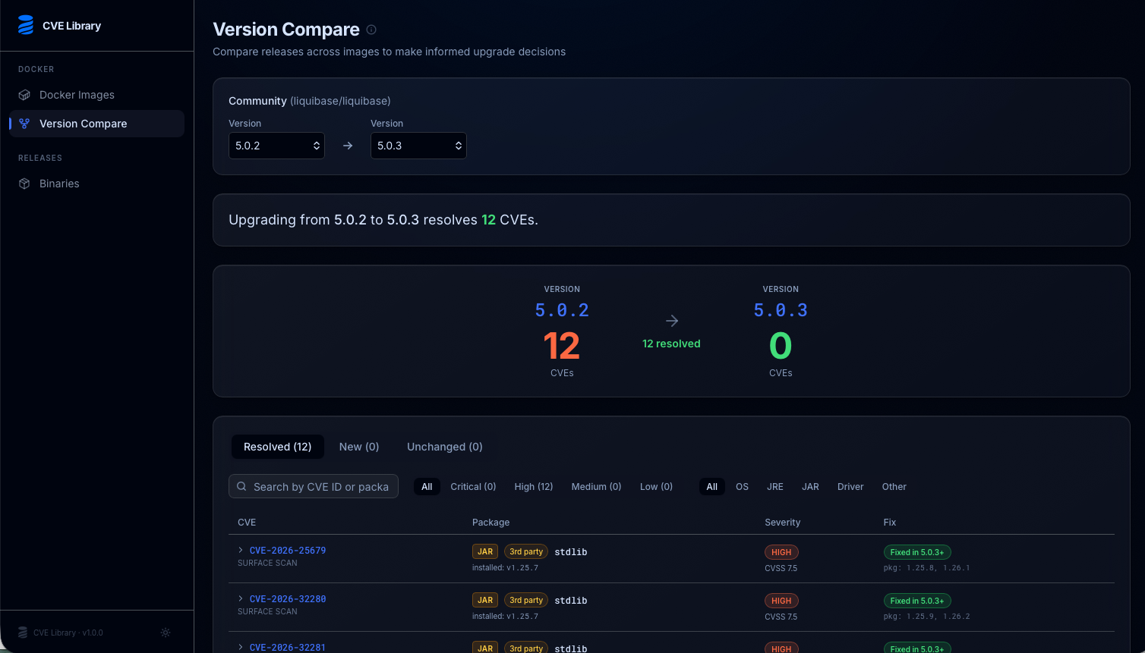
Task: Click the blue 5.0.2 version heading
Action: (x=562, y=310)
